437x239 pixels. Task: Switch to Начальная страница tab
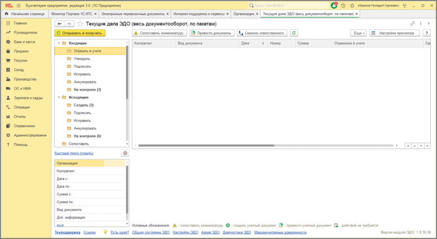[x=25, y=14]
